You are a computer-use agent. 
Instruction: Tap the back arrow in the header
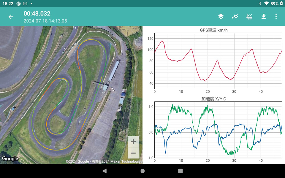pos(11,17)
